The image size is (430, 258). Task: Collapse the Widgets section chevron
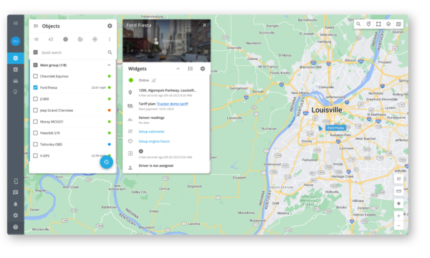178,69
